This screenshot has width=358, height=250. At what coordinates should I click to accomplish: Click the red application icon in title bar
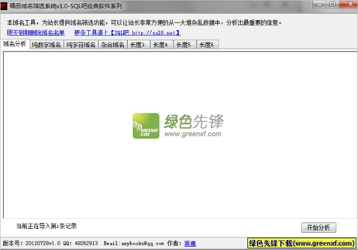(x=4, y=6)
